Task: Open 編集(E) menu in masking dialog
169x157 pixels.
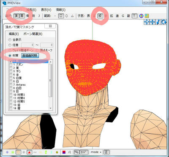Action: tap(14, 34)
